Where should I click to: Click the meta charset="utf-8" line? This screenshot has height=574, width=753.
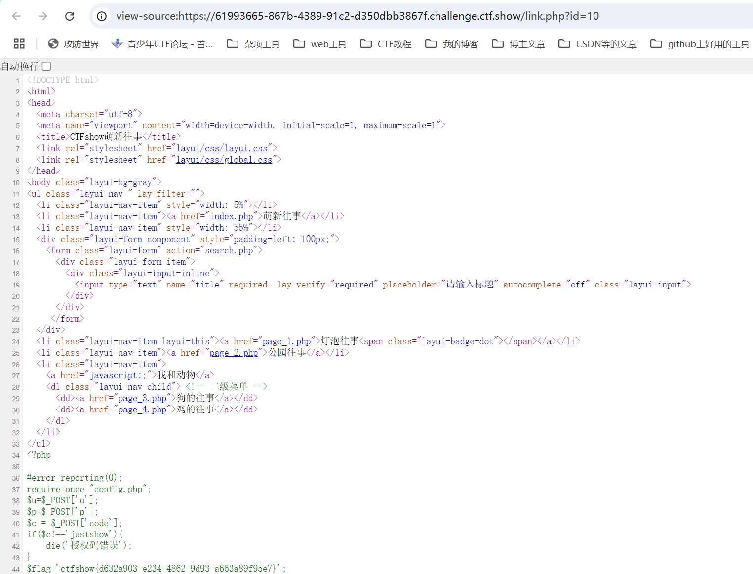[89, 114]
